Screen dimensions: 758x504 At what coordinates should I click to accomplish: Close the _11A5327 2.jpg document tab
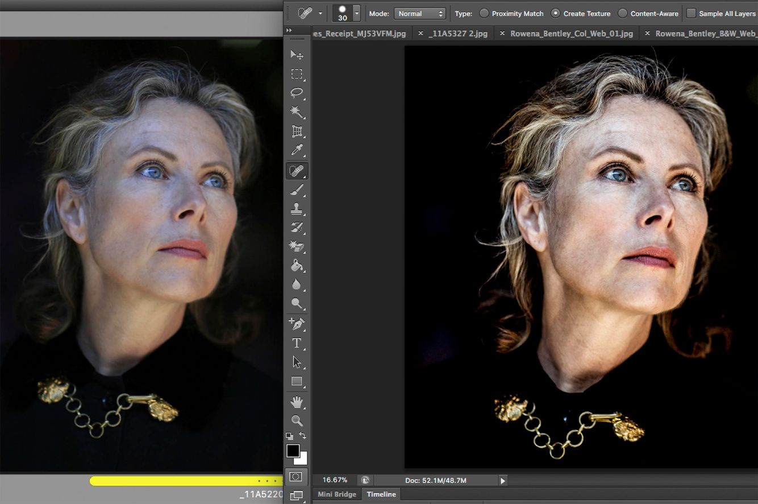pyautogui.click(x=420, y=34)
